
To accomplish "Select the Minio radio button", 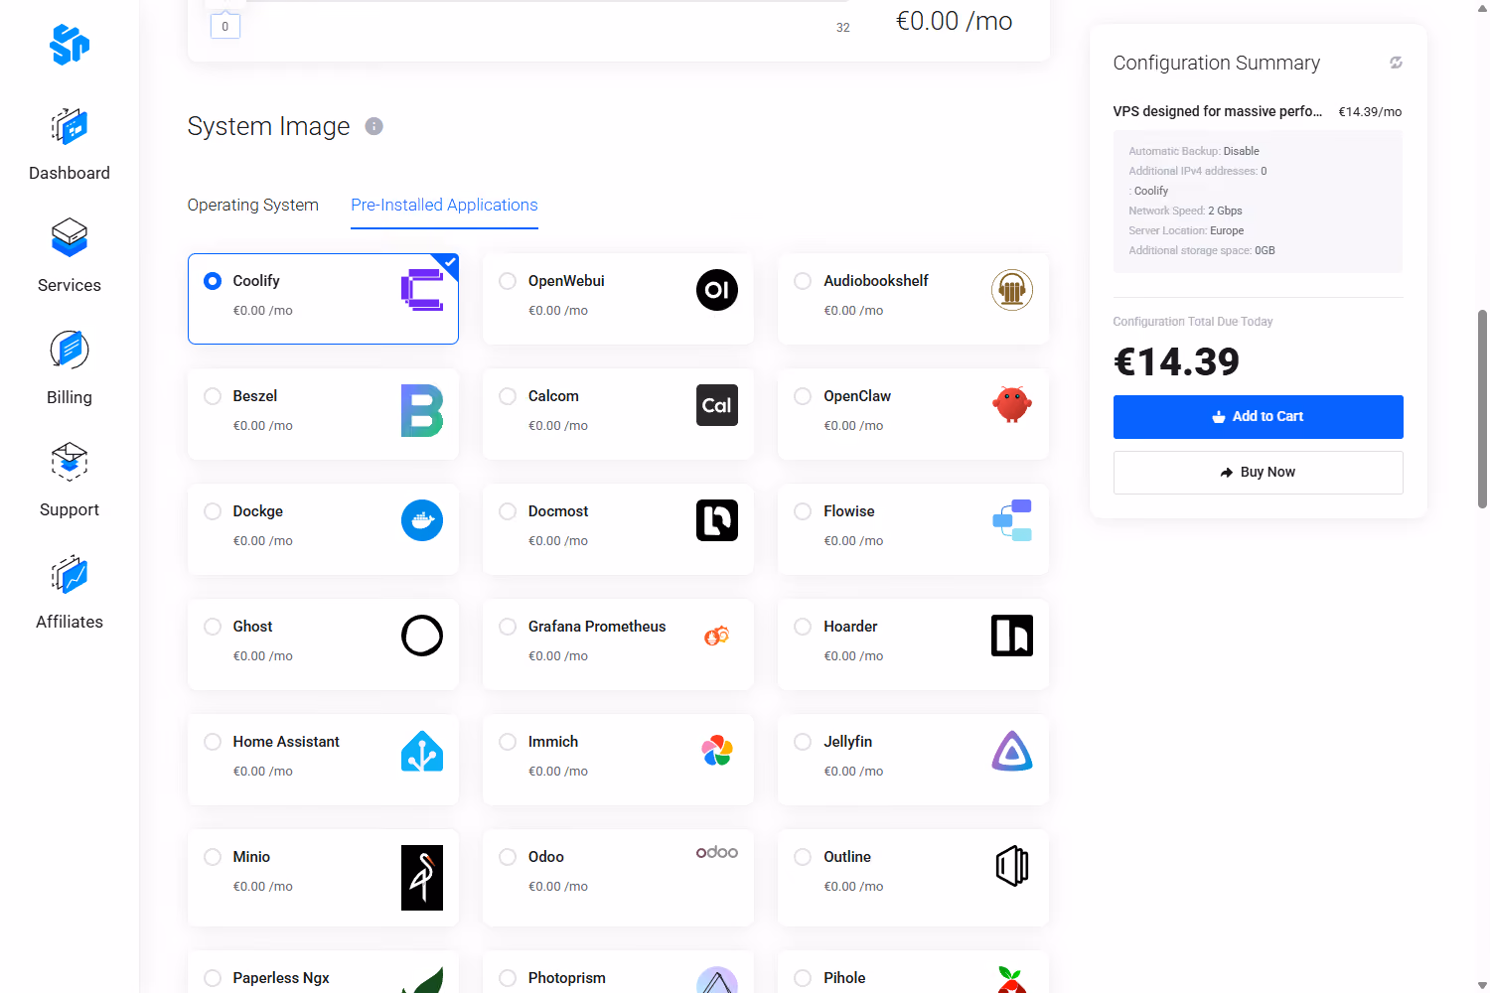I will (x=213, y=857).
